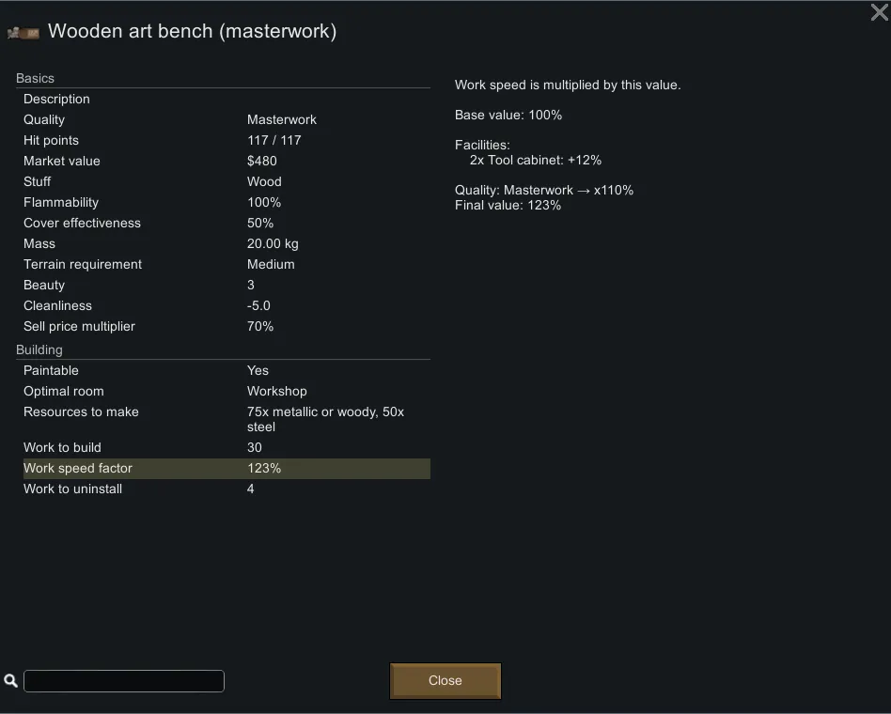Click the magnifying glass search icon
Image resolution: width=891 pixels, height=714 pixels.
[11, 681]
